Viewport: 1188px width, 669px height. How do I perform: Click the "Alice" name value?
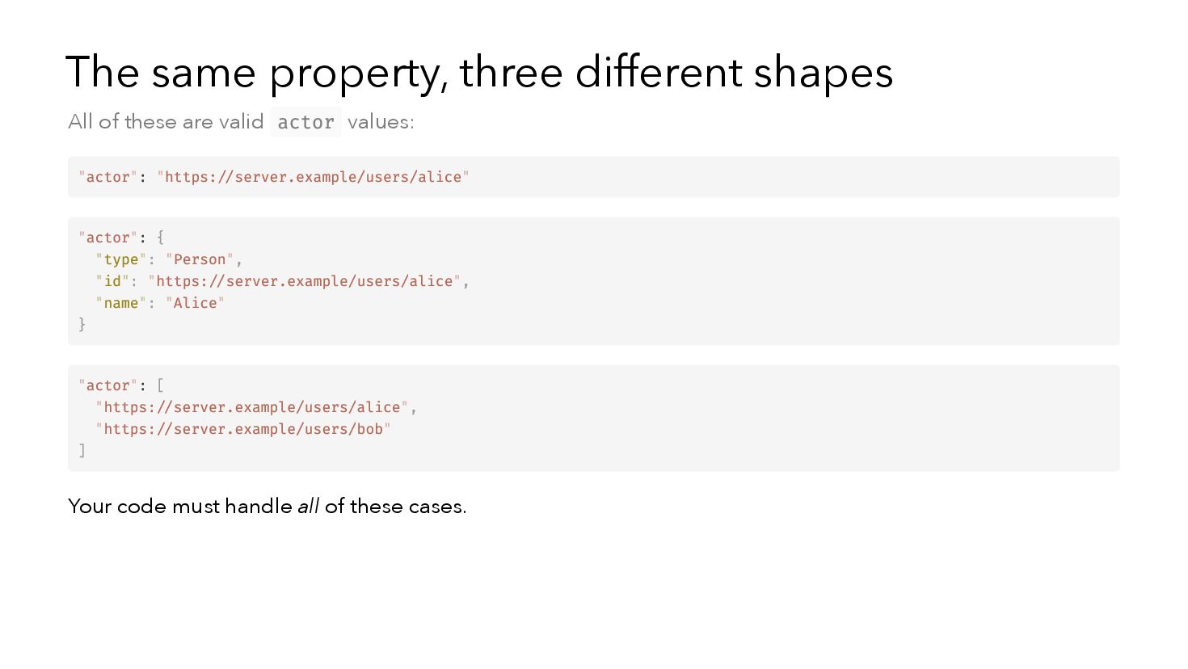(195, 303)
